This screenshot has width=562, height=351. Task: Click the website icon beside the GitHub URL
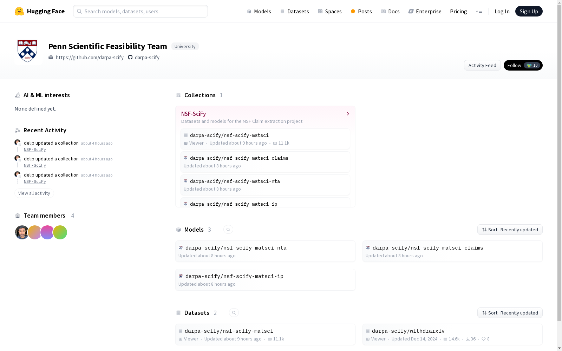51,57
